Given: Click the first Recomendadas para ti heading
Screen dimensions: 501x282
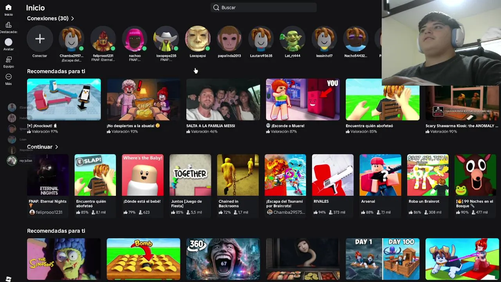Looking at the screenshot, I should [56, 71].
